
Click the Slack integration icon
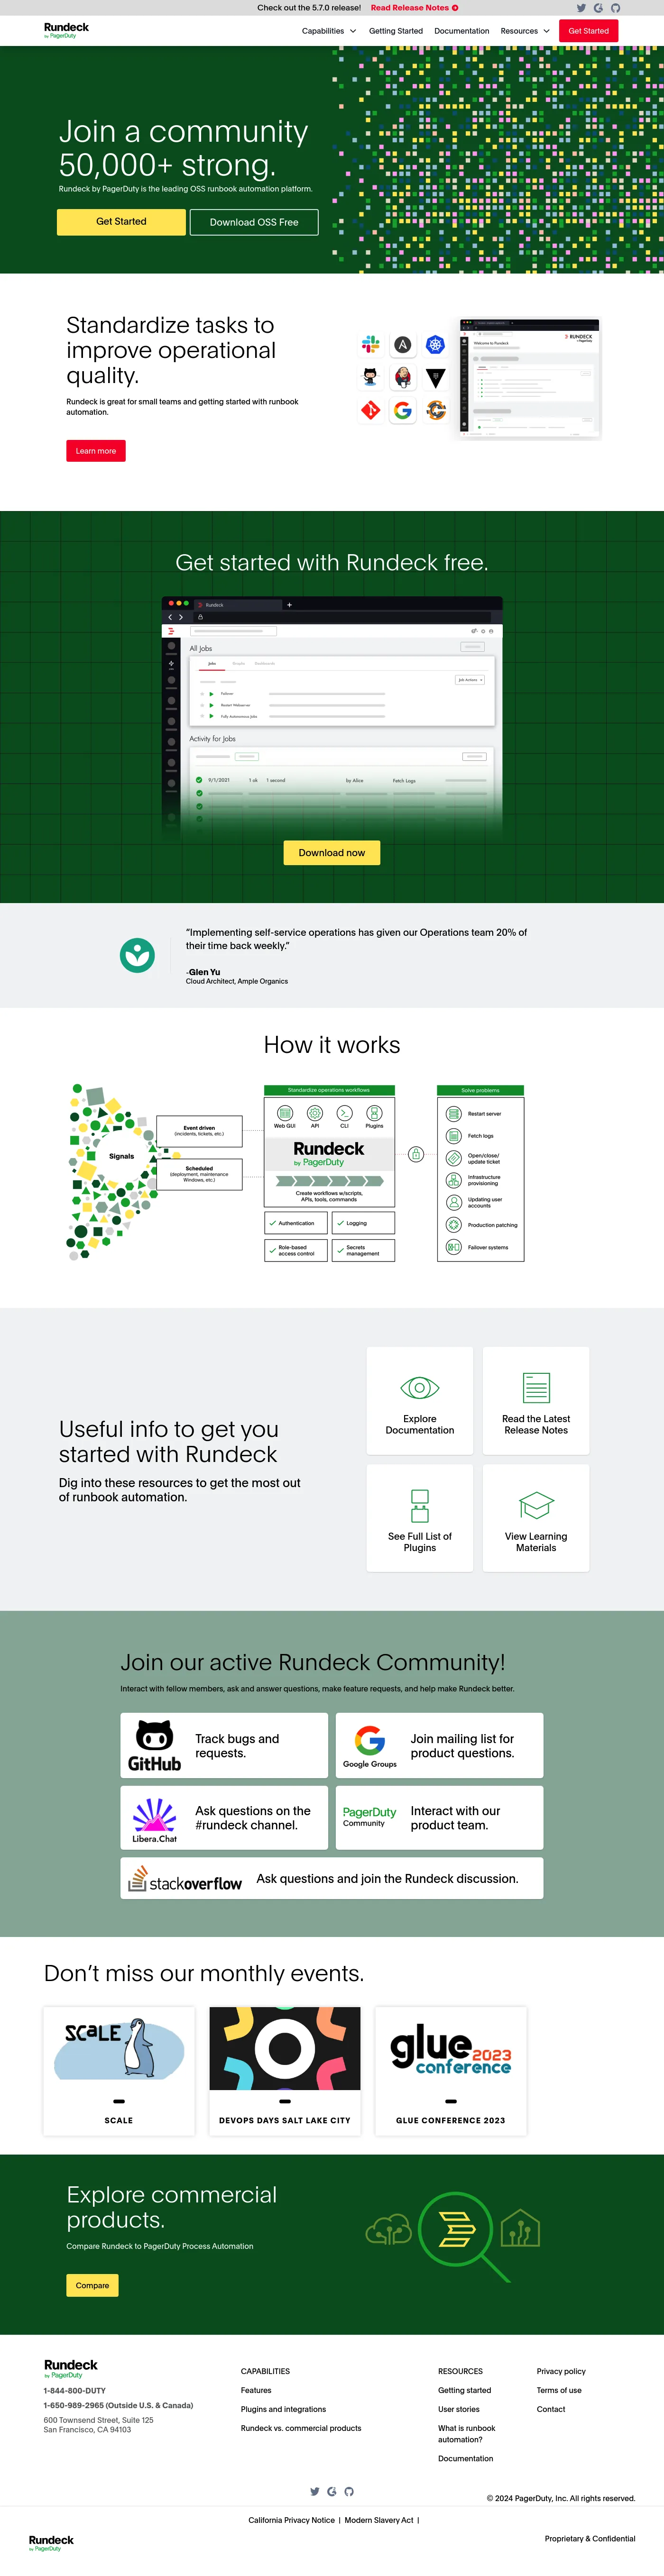click(370, 345)
